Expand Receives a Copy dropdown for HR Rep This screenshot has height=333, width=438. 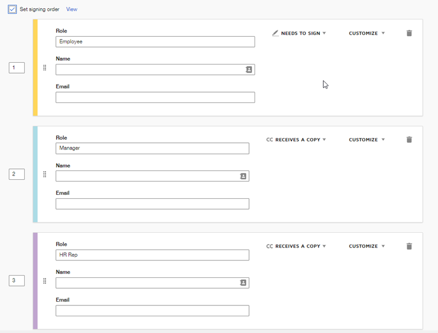[297, 246]
